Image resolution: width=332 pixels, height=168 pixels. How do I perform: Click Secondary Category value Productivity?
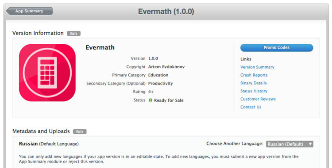[x=161, y=84]
